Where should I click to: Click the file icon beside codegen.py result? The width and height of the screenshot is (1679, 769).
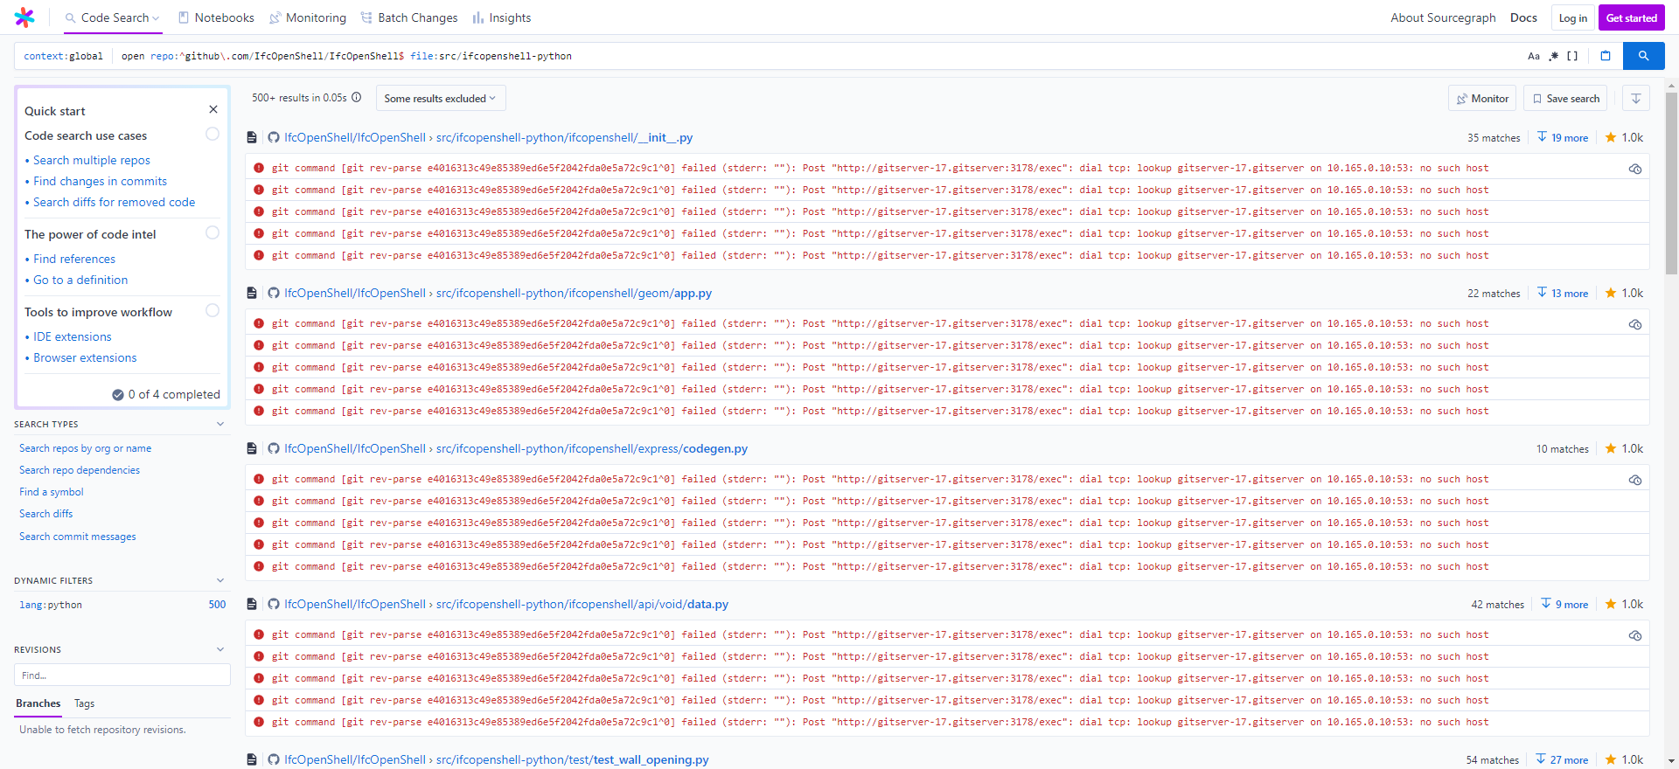(x=252, y=448)
